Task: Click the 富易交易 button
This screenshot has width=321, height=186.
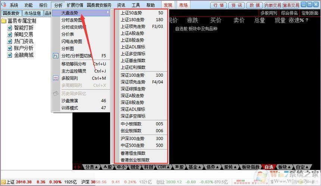Action: [291, 5]
